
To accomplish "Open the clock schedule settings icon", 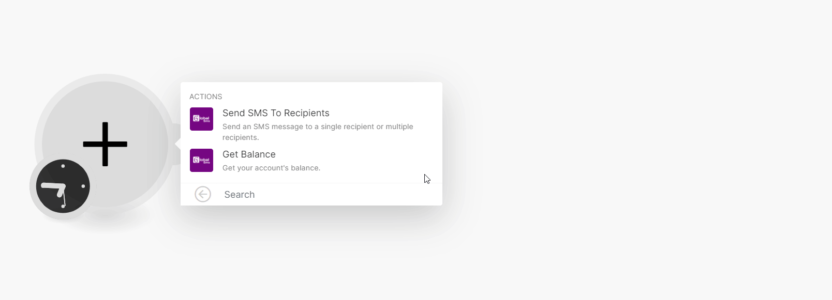I will (x=63, y=186).
